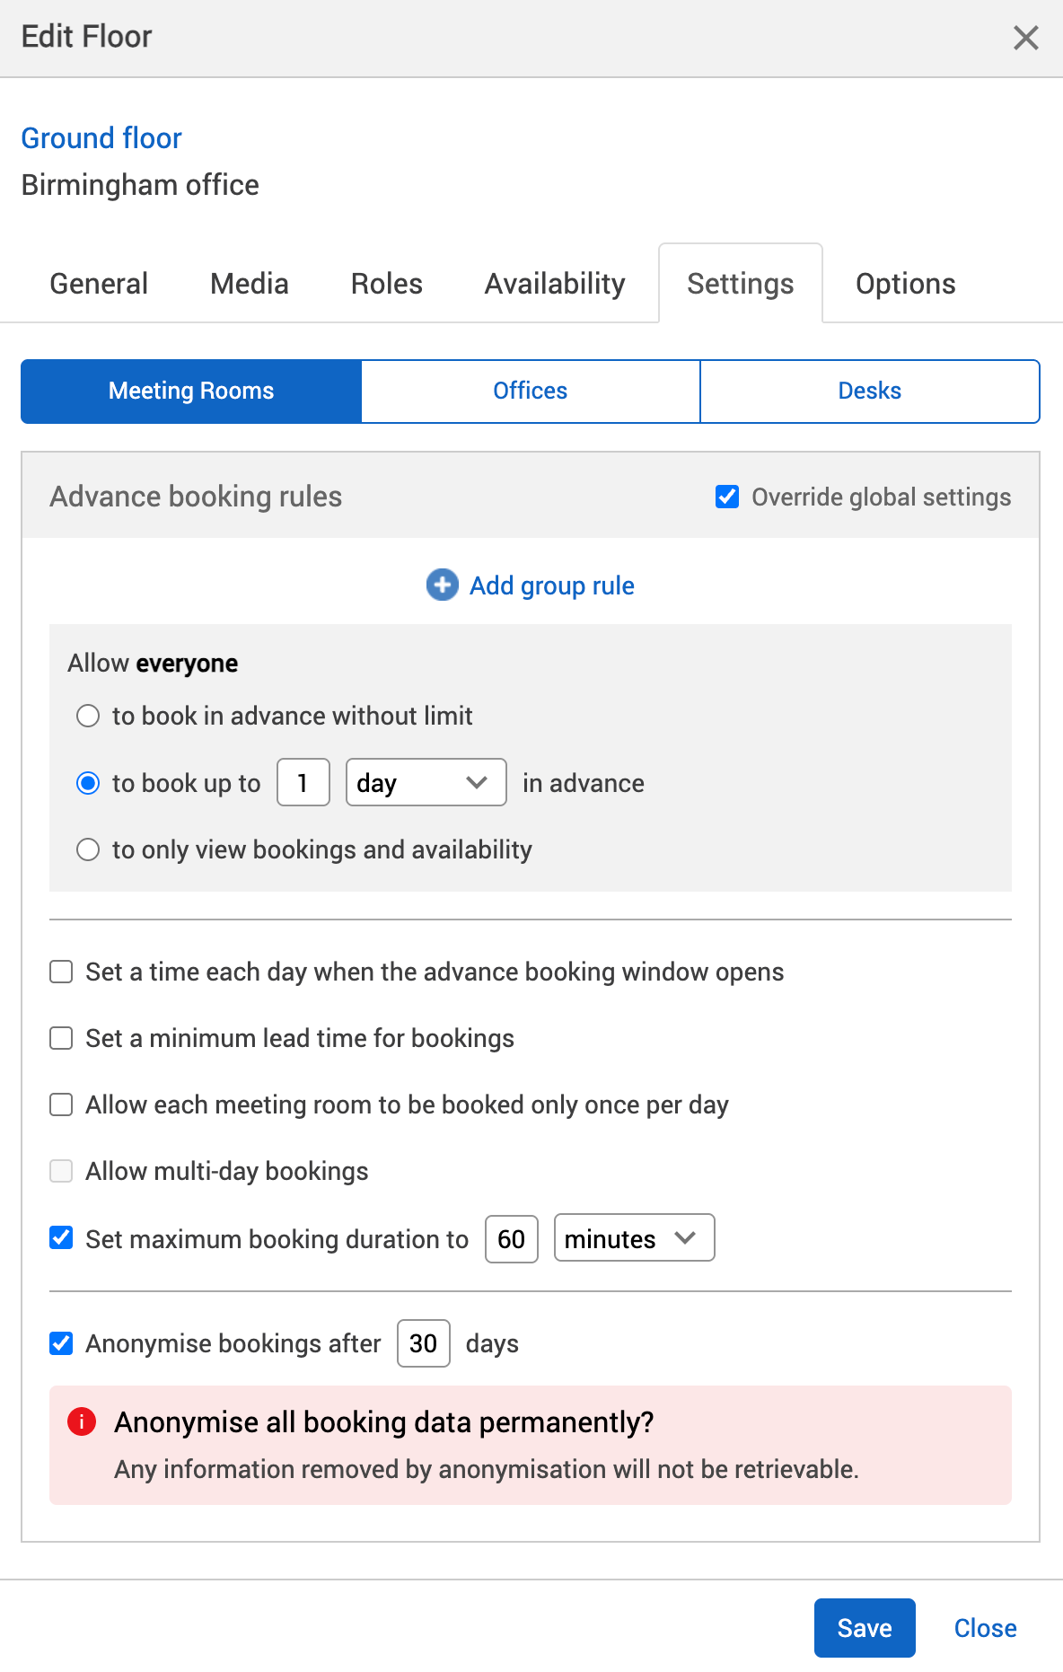Click the Add group rule link
Viewport: 1063px width, 1672px height.
tap(552, 585)
